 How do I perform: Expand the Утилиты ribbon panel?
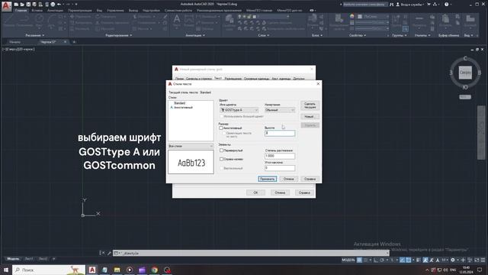click(422, 35)
